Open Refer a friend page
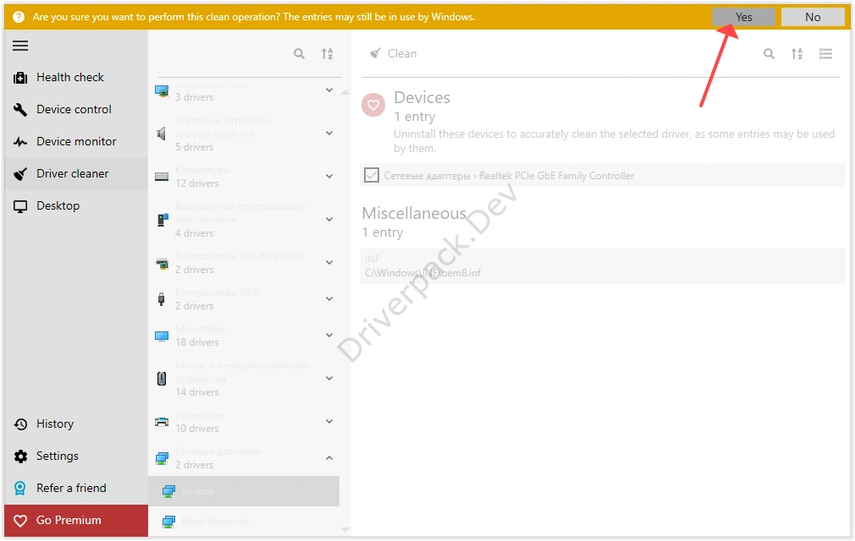The width and height of the screenshot is (855, 541). [76, 489]
